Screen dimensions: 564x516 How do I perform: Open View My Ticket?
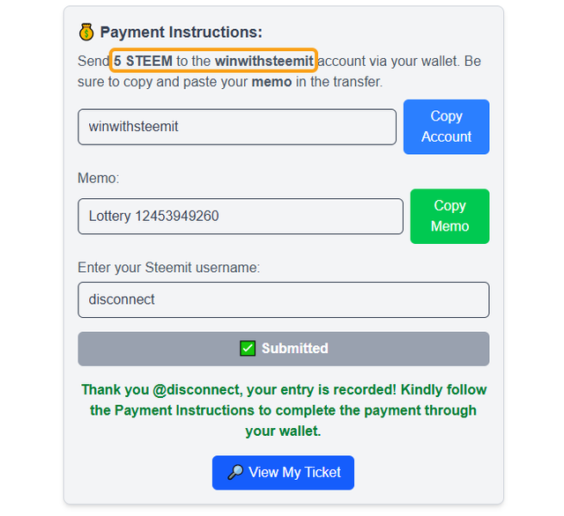283,473
